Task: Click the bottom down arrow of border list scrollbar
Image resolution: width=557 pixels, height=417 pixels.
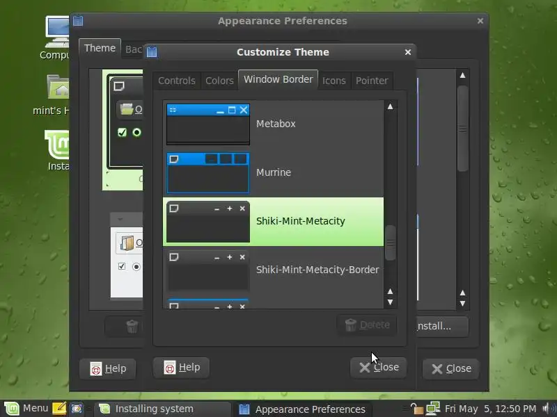Action: coord(390,302)
